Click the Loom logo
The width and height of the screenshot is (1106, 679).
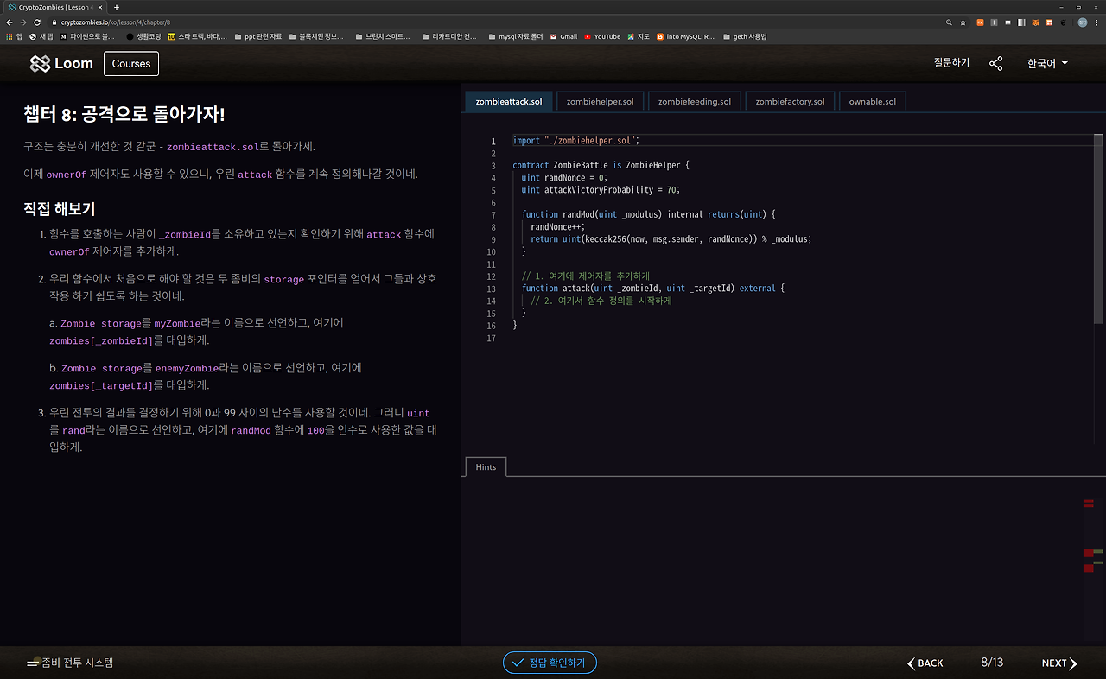61,64
